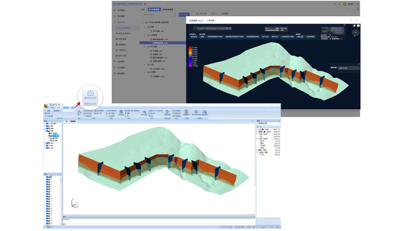Toggle the first layer checkbox in bottom-left list
This screenshot has height=231, width=405.
pos(47,177)
